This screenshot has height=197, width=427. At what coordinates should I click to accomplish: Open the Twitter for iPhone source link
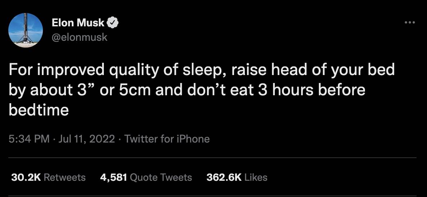[167, 139]
